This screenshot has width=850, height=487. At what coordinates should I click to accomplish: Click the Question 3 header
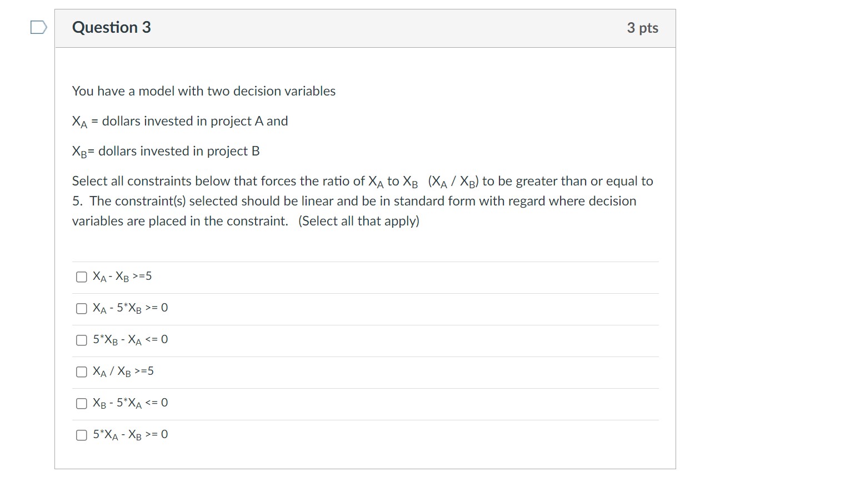click(111, 27)
